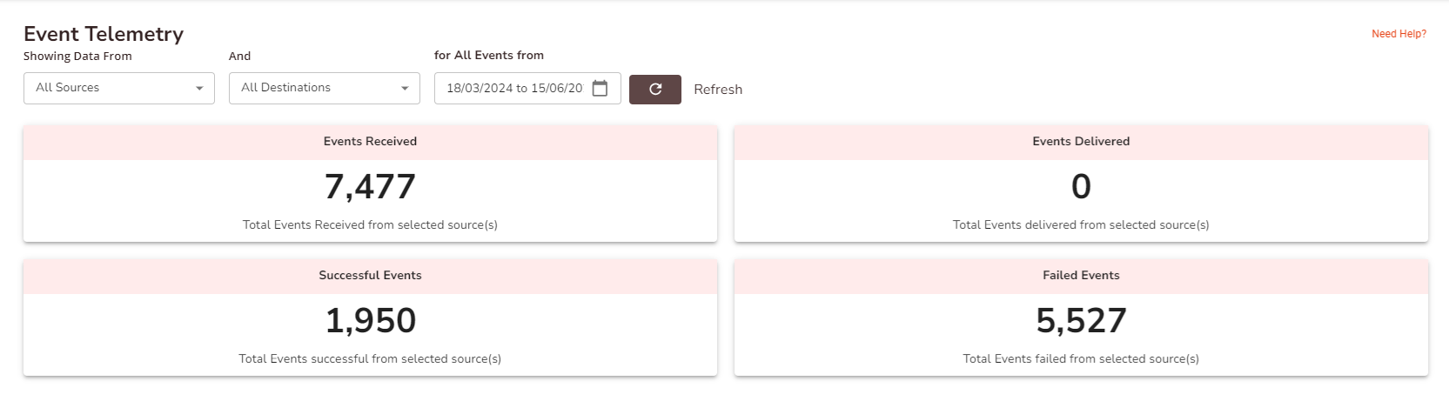Click the Failed Events card header
The width and height of the screenshot is (1449, 401).
[1081, 276]
